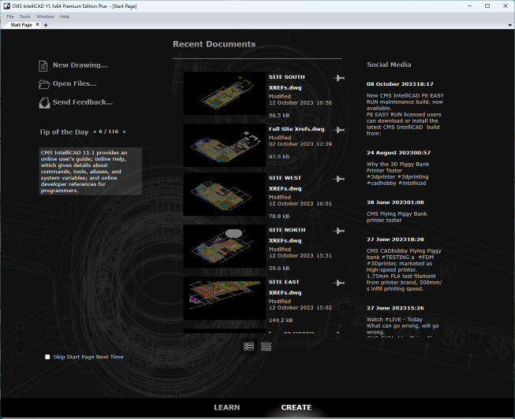Click the Tip of the Day text box
Viewport: 515px width, 419px height.
click(x=91, y=171)
